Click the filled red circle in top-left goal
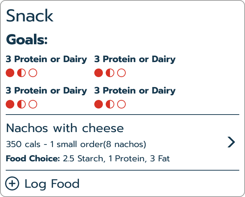 (x=10, y=73)
